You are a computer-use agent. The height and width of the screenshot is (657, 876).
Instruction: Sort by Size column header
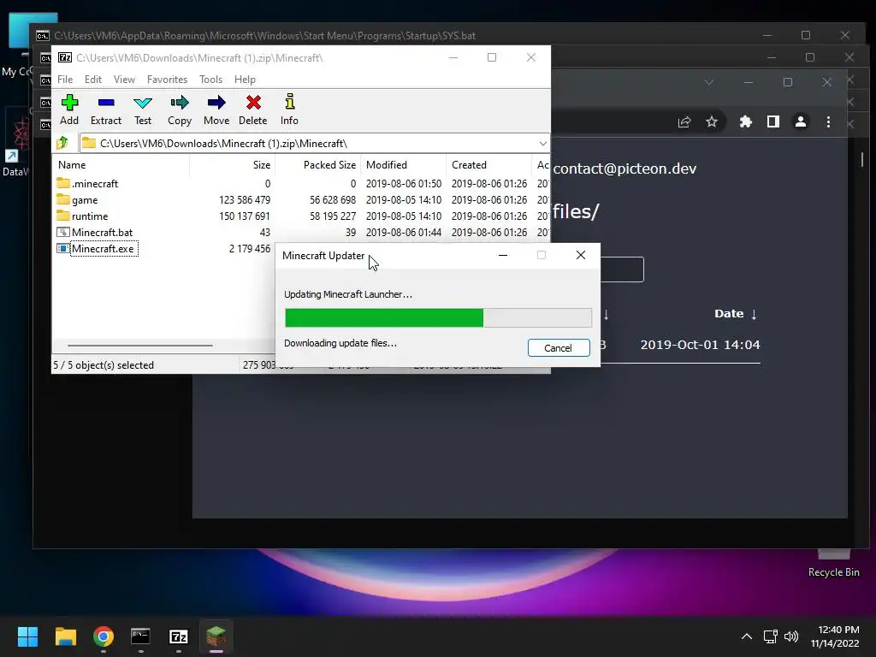tap(232, 165)
